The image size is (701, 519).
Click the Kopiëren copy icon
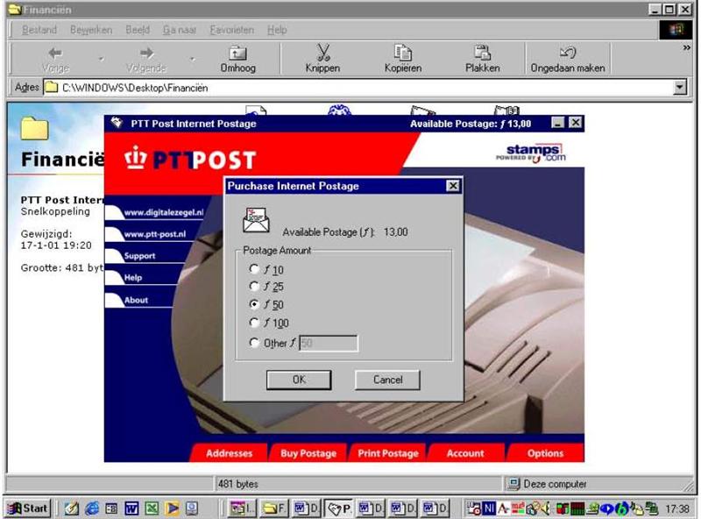click(403, 53)
